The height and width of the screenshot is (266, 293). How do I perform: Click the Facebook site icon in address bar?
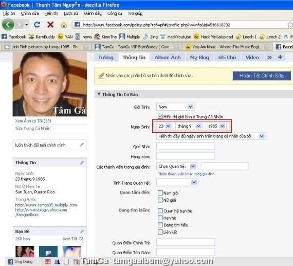pyautogui.click(x=77, y=25)
